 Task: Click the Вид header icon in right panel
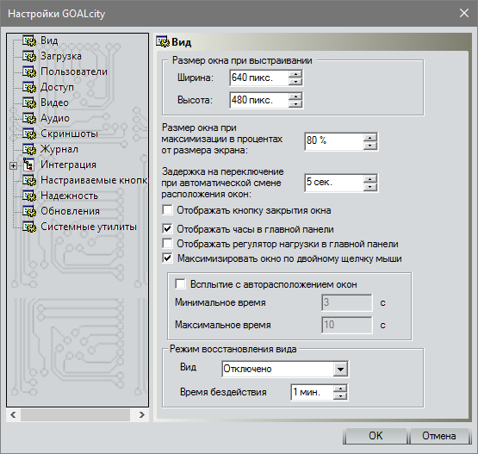point(163,41)
